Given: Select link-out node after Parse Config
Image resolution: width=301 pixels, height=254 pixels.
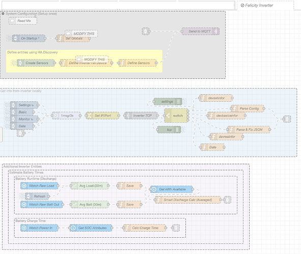Looking at the screenshot, I should 287,119.
